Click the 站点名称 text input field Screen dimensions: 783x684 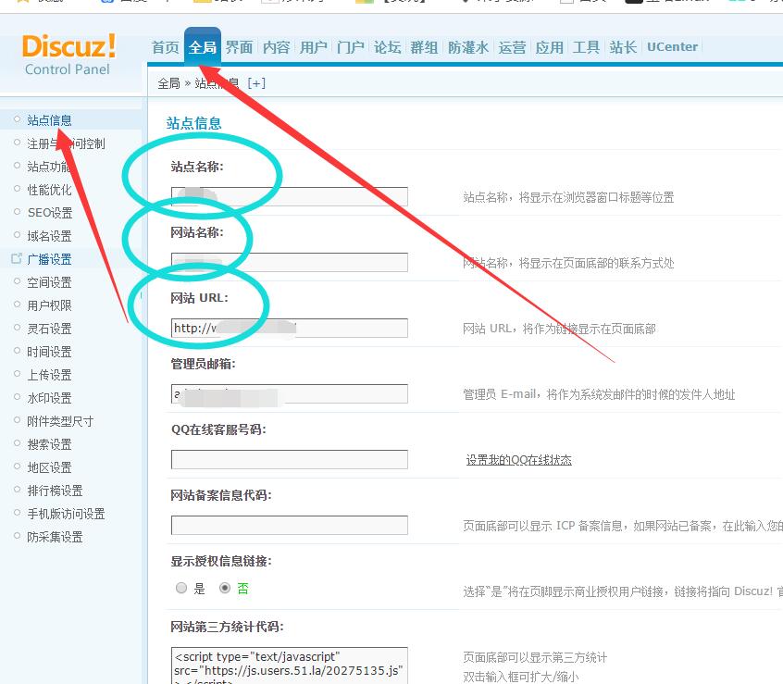click(289, 196)
